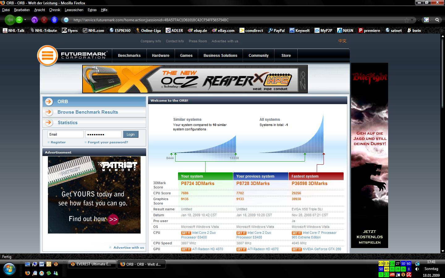445x278 pixels.
Task: Click the Contact Info link
Action: 175,41
